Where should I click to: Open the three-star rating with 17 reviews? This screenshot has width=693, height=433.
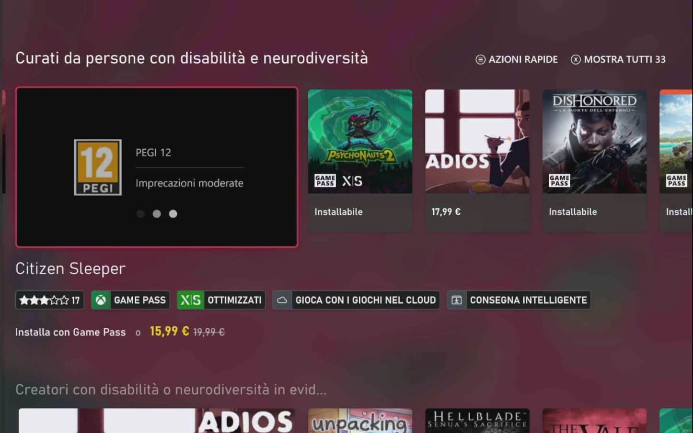50,300
